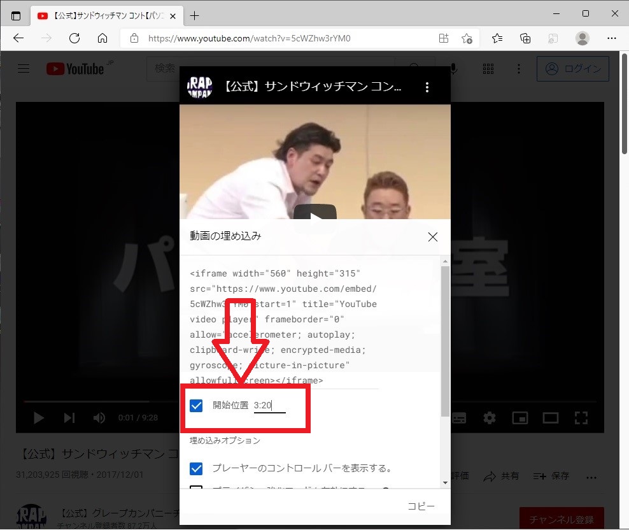Open the Collections icon
Viewport: 629px width, 530px height.
coord(525,38)
